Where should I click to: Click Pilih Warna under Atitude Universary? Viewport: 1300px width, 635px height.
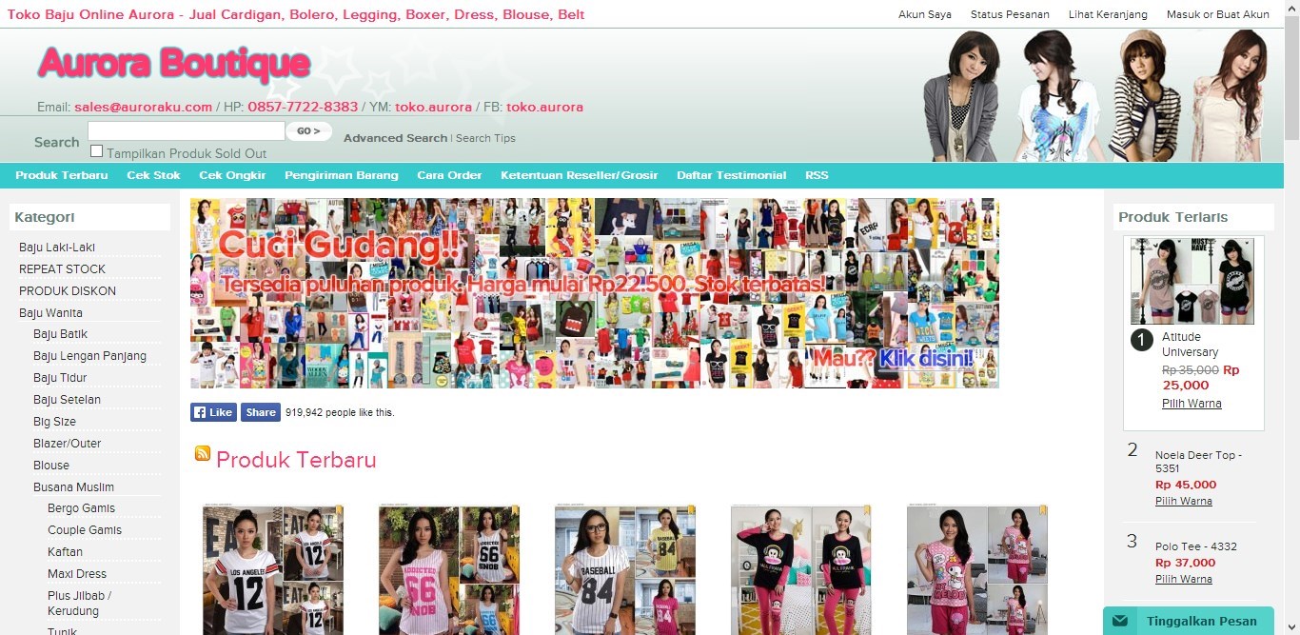tap(1192, 404)
